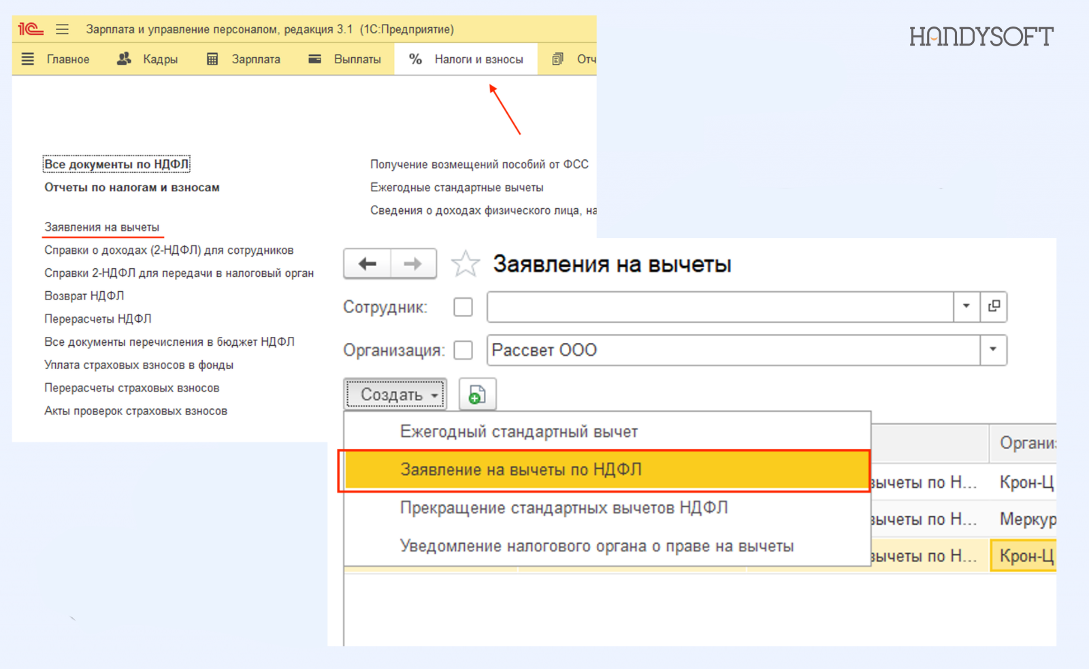The image size is (1089, 669).
Task: Expand the Сотрудник dropdown arrow
Action: (x=966, y=307)
